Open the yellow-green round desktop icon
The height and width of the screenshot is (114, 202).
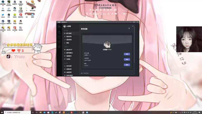15,15
